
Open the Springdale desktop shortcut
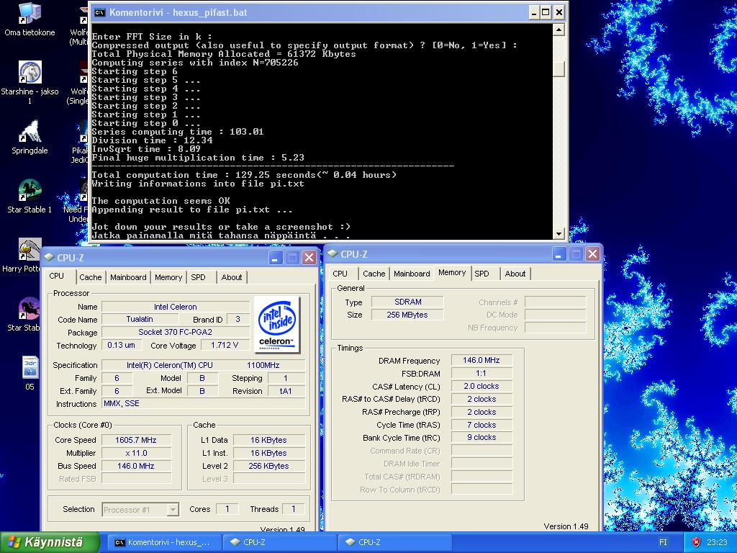tap(30, 138)
